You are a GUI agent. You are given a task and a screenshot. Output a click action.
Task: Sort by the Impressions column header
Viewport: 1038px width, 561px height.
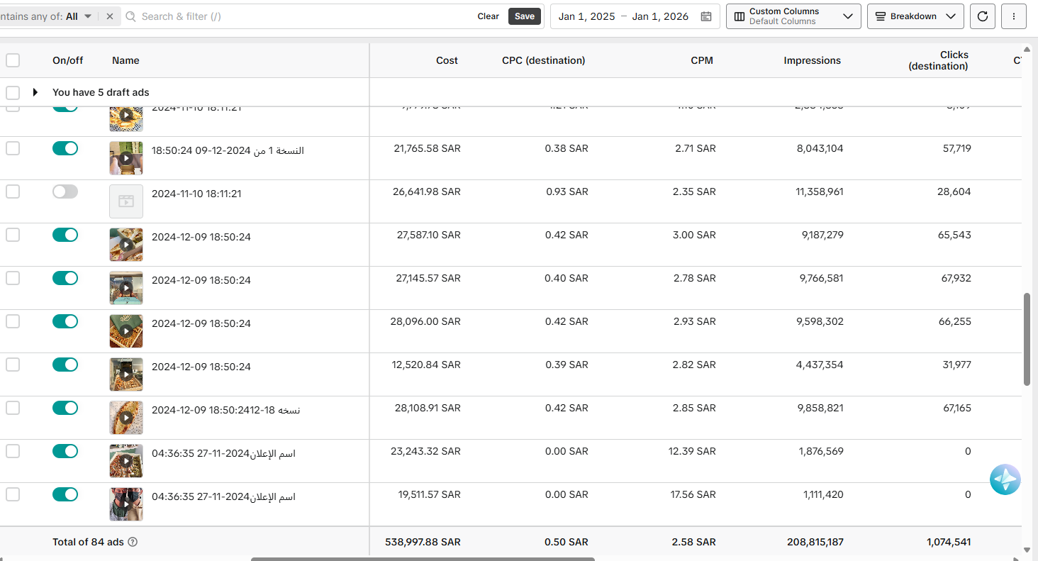812,60
